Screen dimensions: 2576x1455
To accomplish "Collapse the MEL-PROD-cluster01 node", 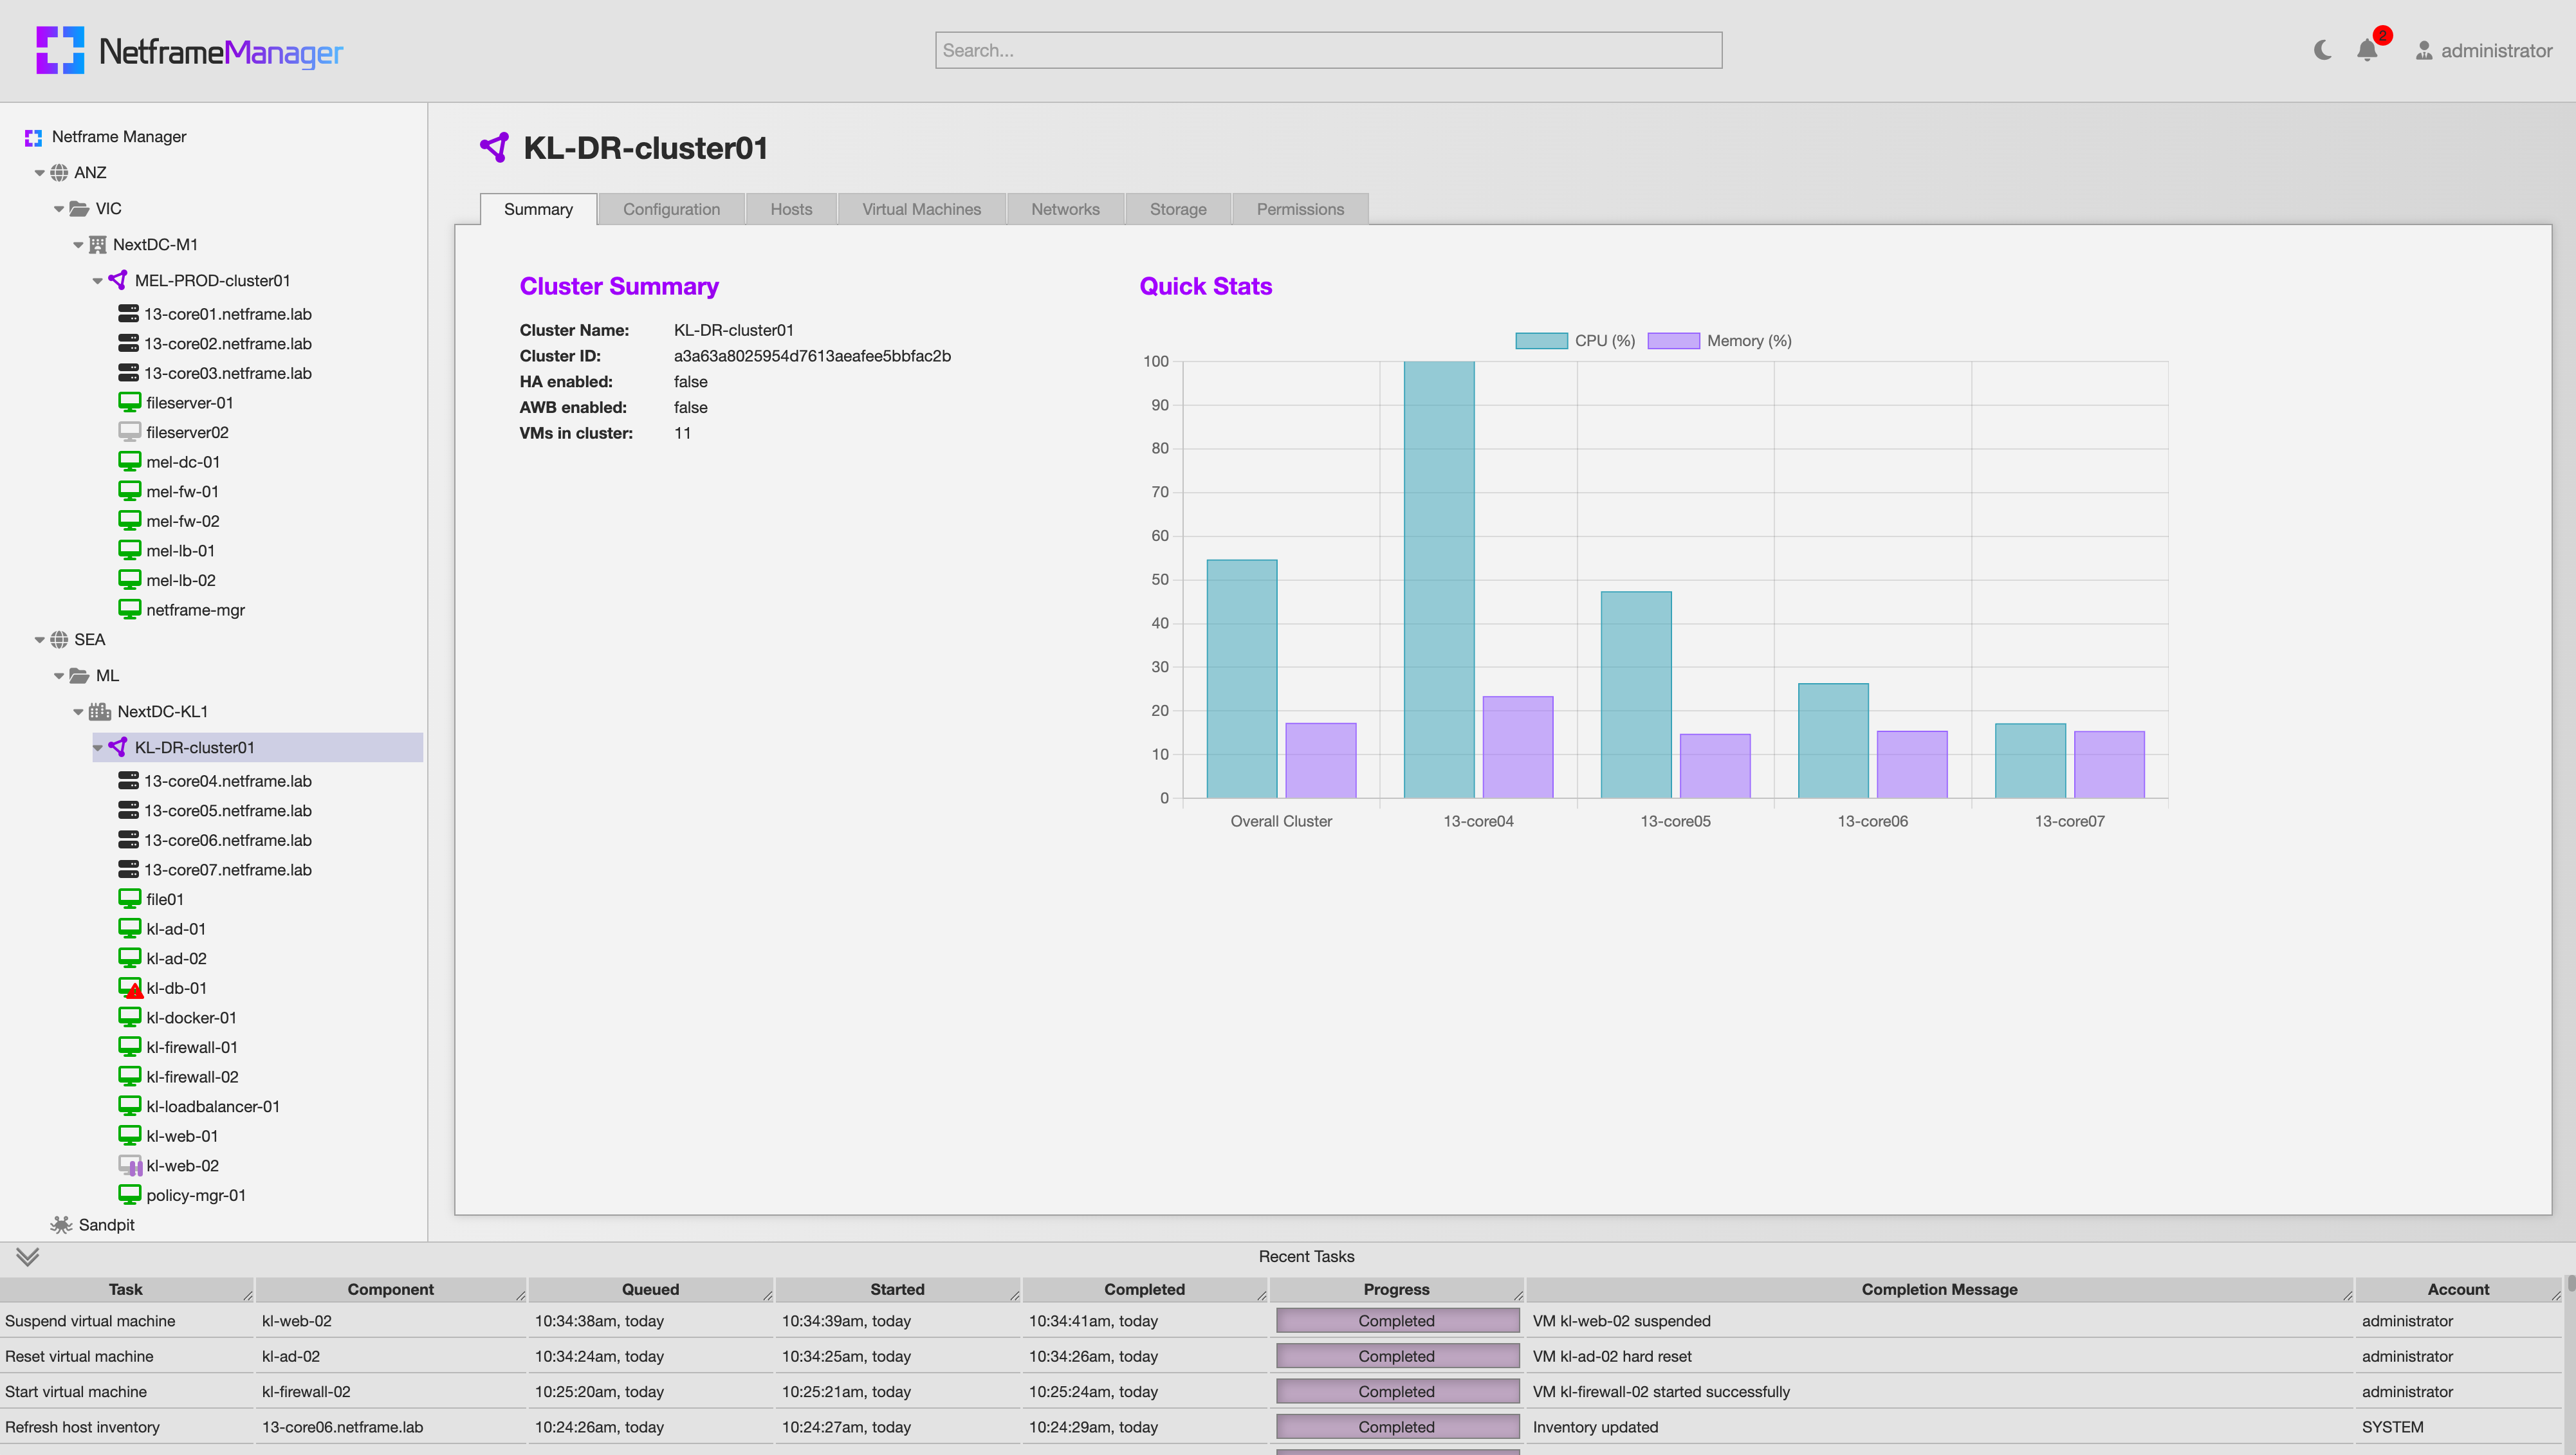I will click(97, 281).
